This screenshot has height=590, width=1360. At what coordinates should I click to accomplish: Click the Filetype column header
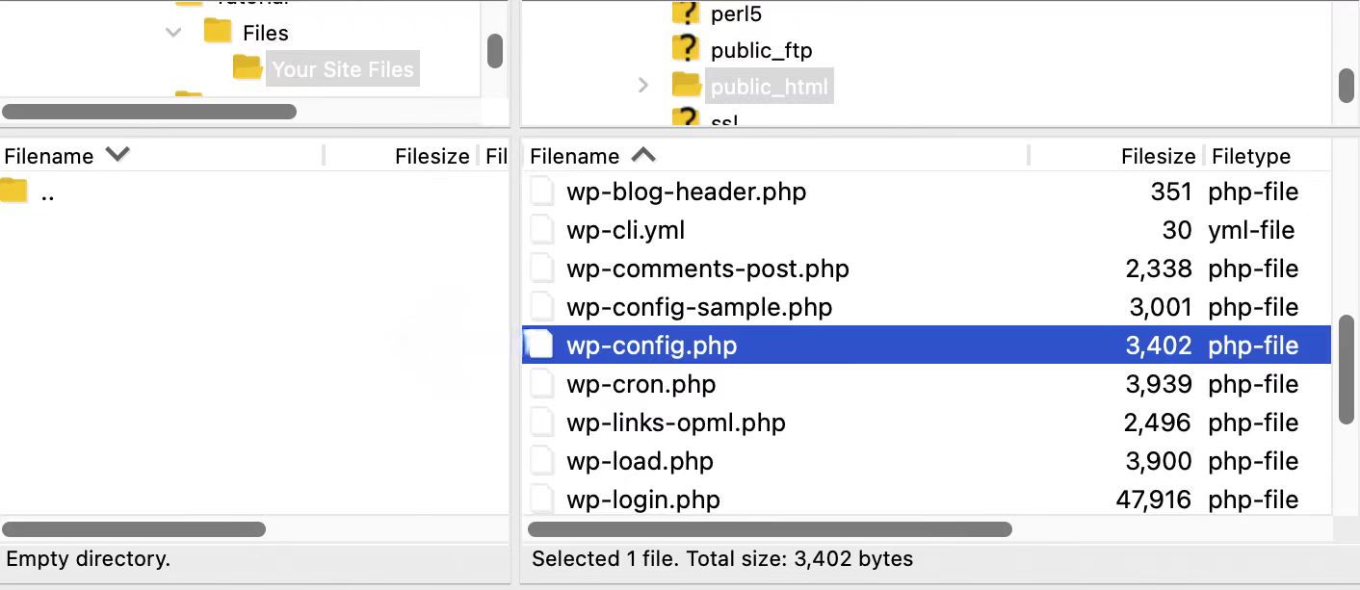pos(1252,155)
